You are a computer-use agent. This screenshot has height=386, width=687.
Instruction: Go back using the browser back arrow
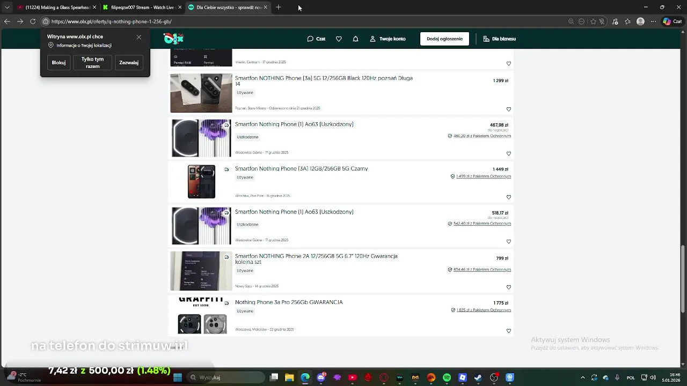pyautogui.click(x=7, y=21)
